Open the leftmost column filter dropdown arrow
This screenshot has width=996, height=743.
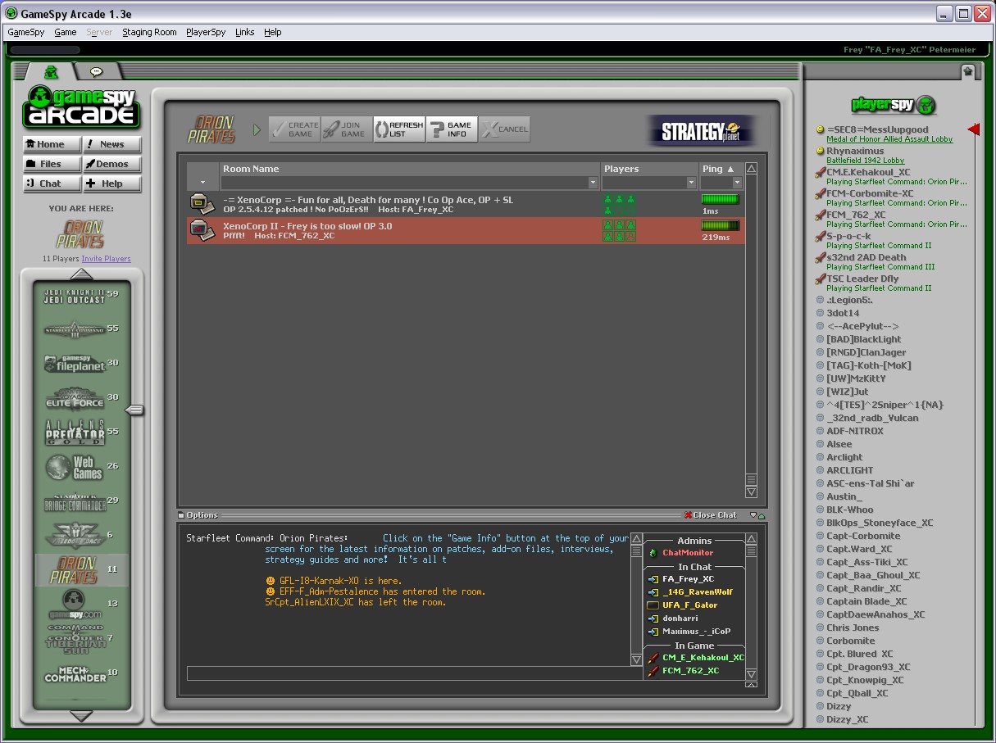(202, 183)
